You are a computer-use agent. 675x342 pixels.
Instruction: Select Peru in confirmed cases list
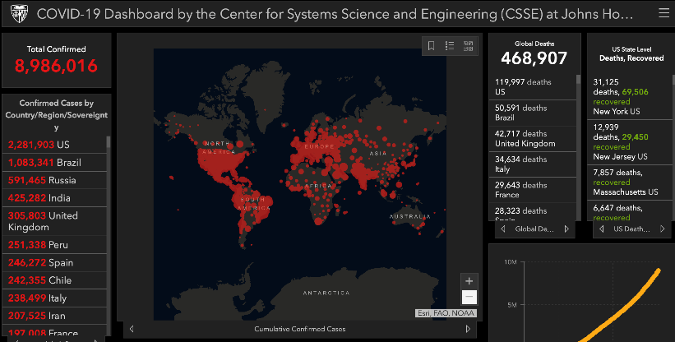click(x=54, y=245)
